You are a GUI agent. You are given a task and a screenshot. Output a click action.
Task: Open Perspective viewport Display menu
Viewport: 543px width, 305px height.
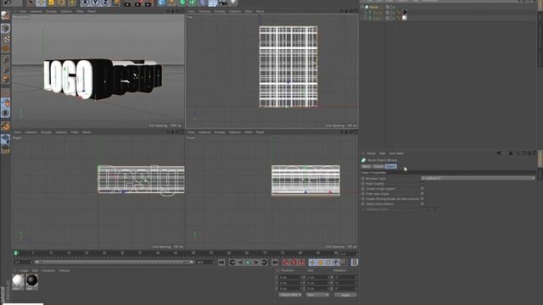(x=51, y=11)
